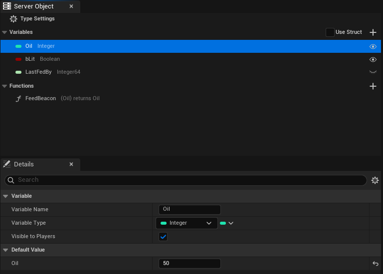The width and height of the screenshot is (383, 274).
Task: Toggle visibility eye for Oil variable
Action: coord(373,46)
